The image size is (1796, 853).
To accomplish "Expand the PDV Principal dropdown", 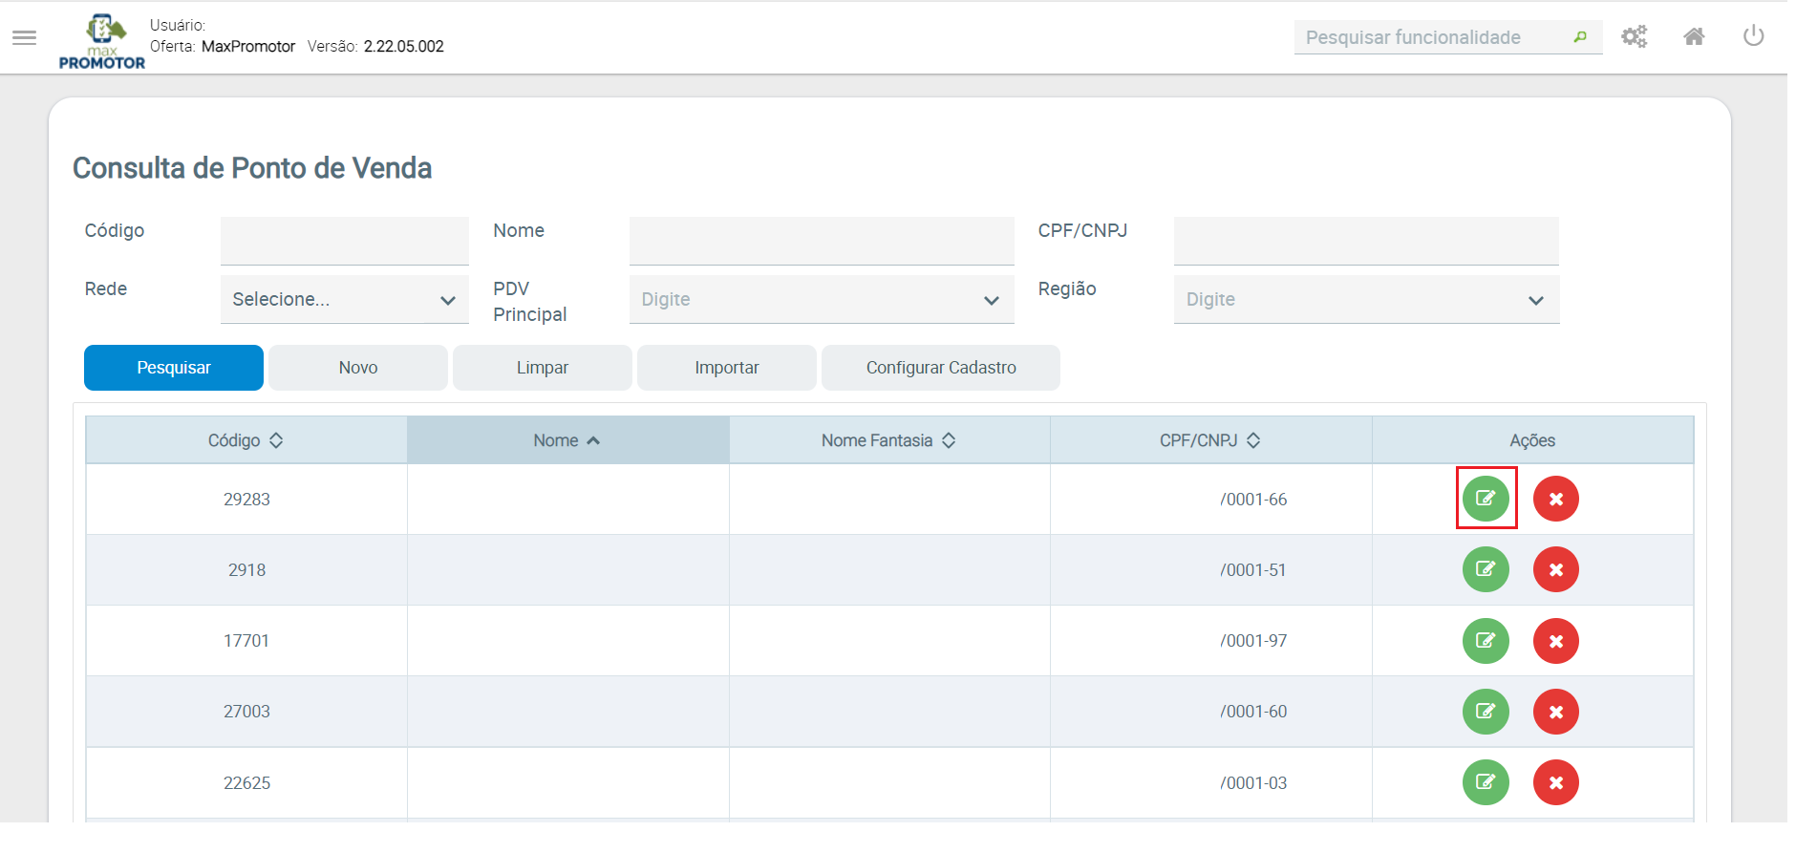I will click(821, 300).
